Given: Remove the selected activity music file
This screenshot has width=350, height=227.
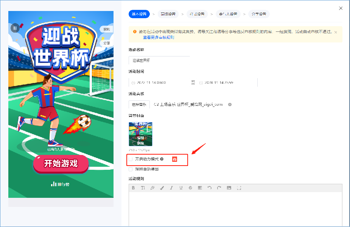Looking at the screenshot, I should [230, 105].
